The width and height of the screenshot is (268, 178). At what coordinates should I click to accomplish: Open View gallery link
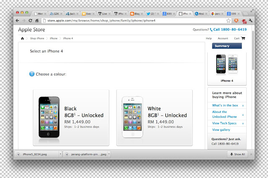pyautogui.click(x=221, y=130)
